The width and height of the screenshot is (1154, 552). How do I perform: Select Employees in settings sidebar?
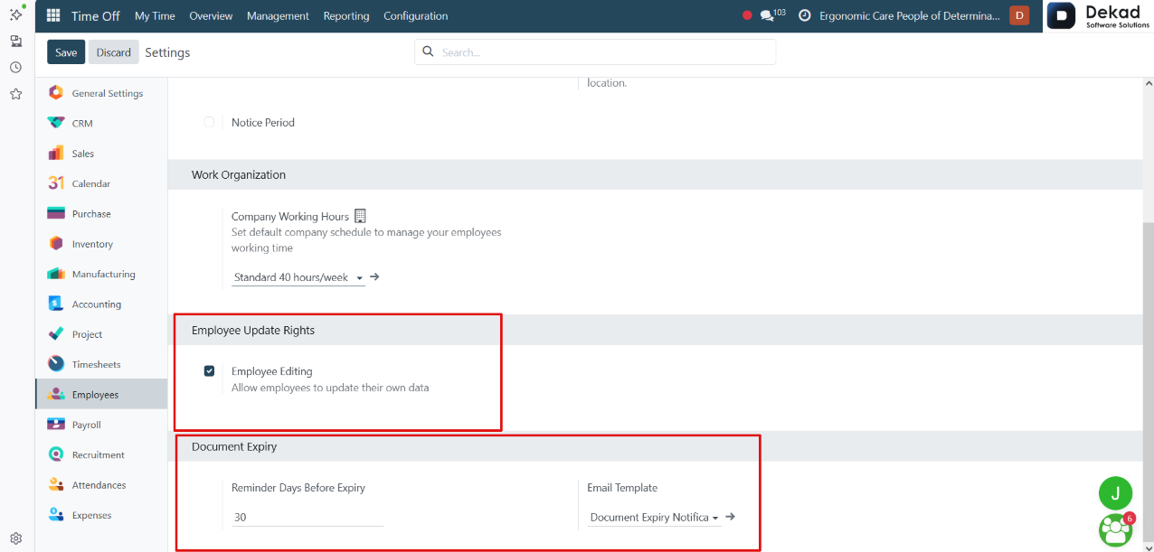click(x=101, y=395)
